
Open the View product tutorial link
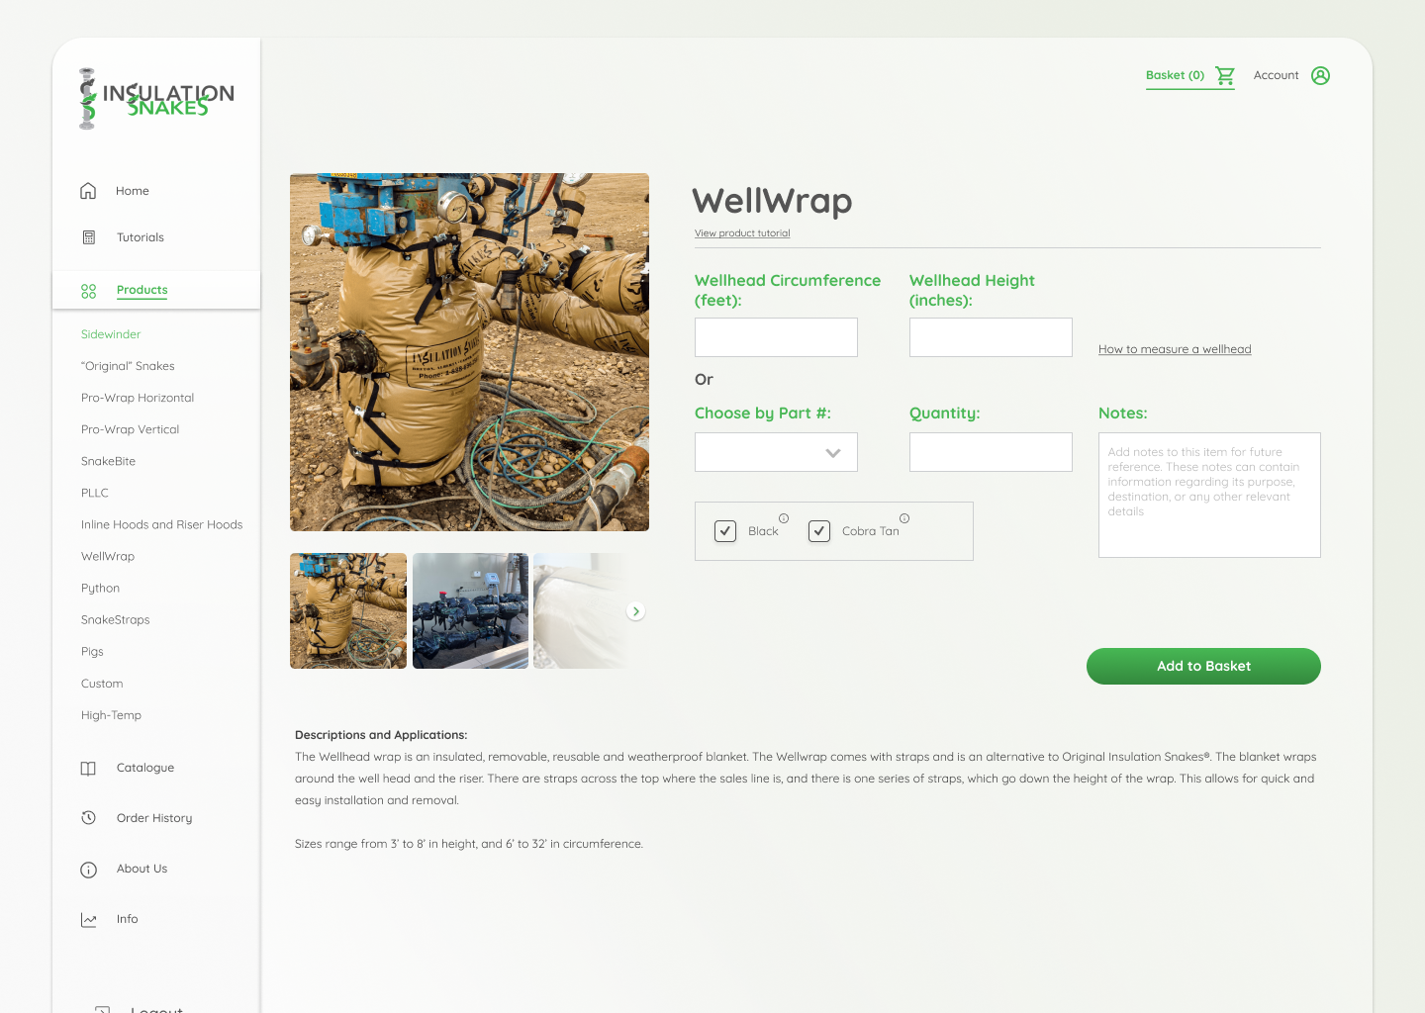742,233
